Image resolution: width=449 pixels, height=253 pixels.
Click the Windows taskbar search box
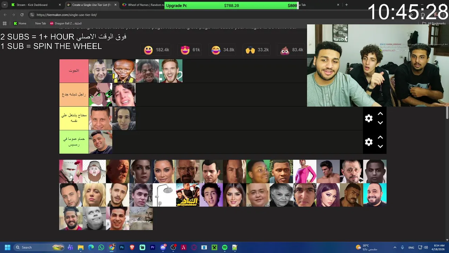(39, 247)
